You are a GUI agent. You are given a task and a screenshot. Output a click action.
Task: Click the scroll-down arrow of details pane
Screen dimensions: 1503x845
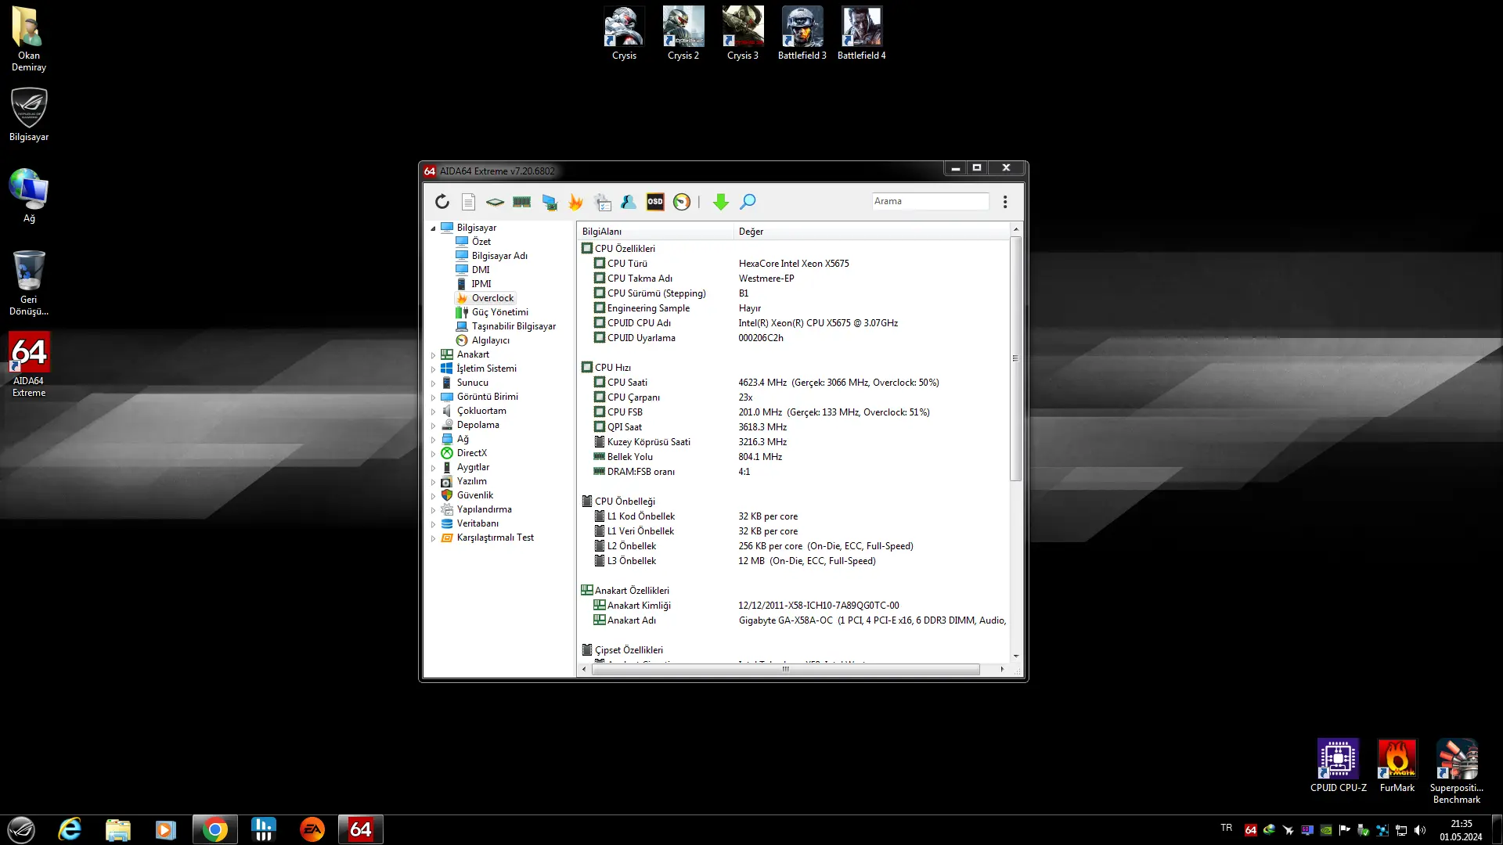click(1015, 656)
